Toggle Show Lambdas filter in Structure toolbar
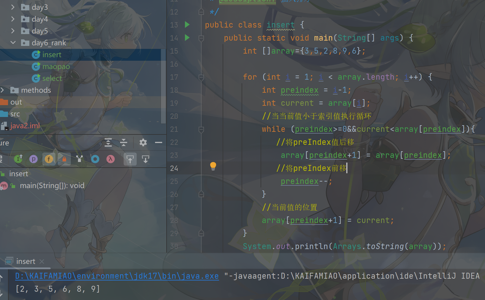The height and width of the screenshot is (300, 485). pyautogui.click(x=111, y=159)
